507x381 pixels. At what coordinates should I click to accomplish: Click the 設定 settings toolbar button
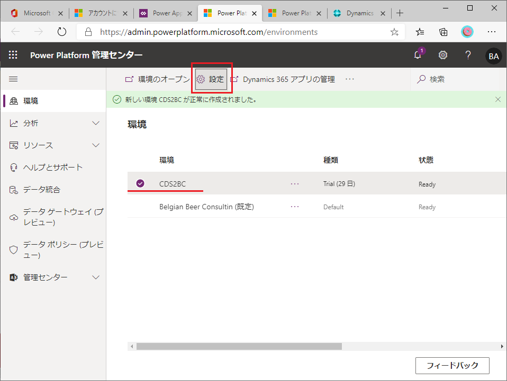211,79
